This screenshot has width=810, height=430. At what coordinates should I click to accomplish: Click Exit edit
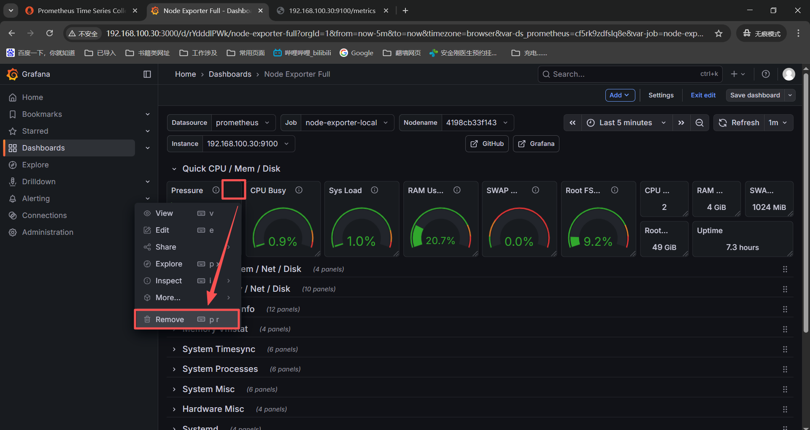[703, 95]
